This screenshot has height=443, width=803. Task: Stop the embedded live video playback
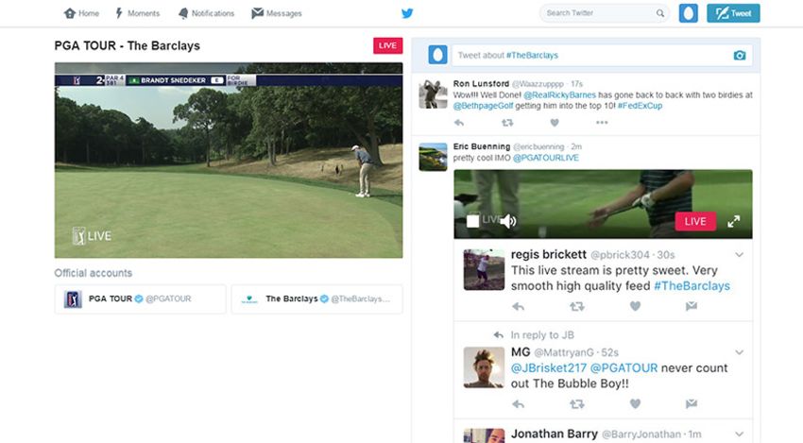472,221
